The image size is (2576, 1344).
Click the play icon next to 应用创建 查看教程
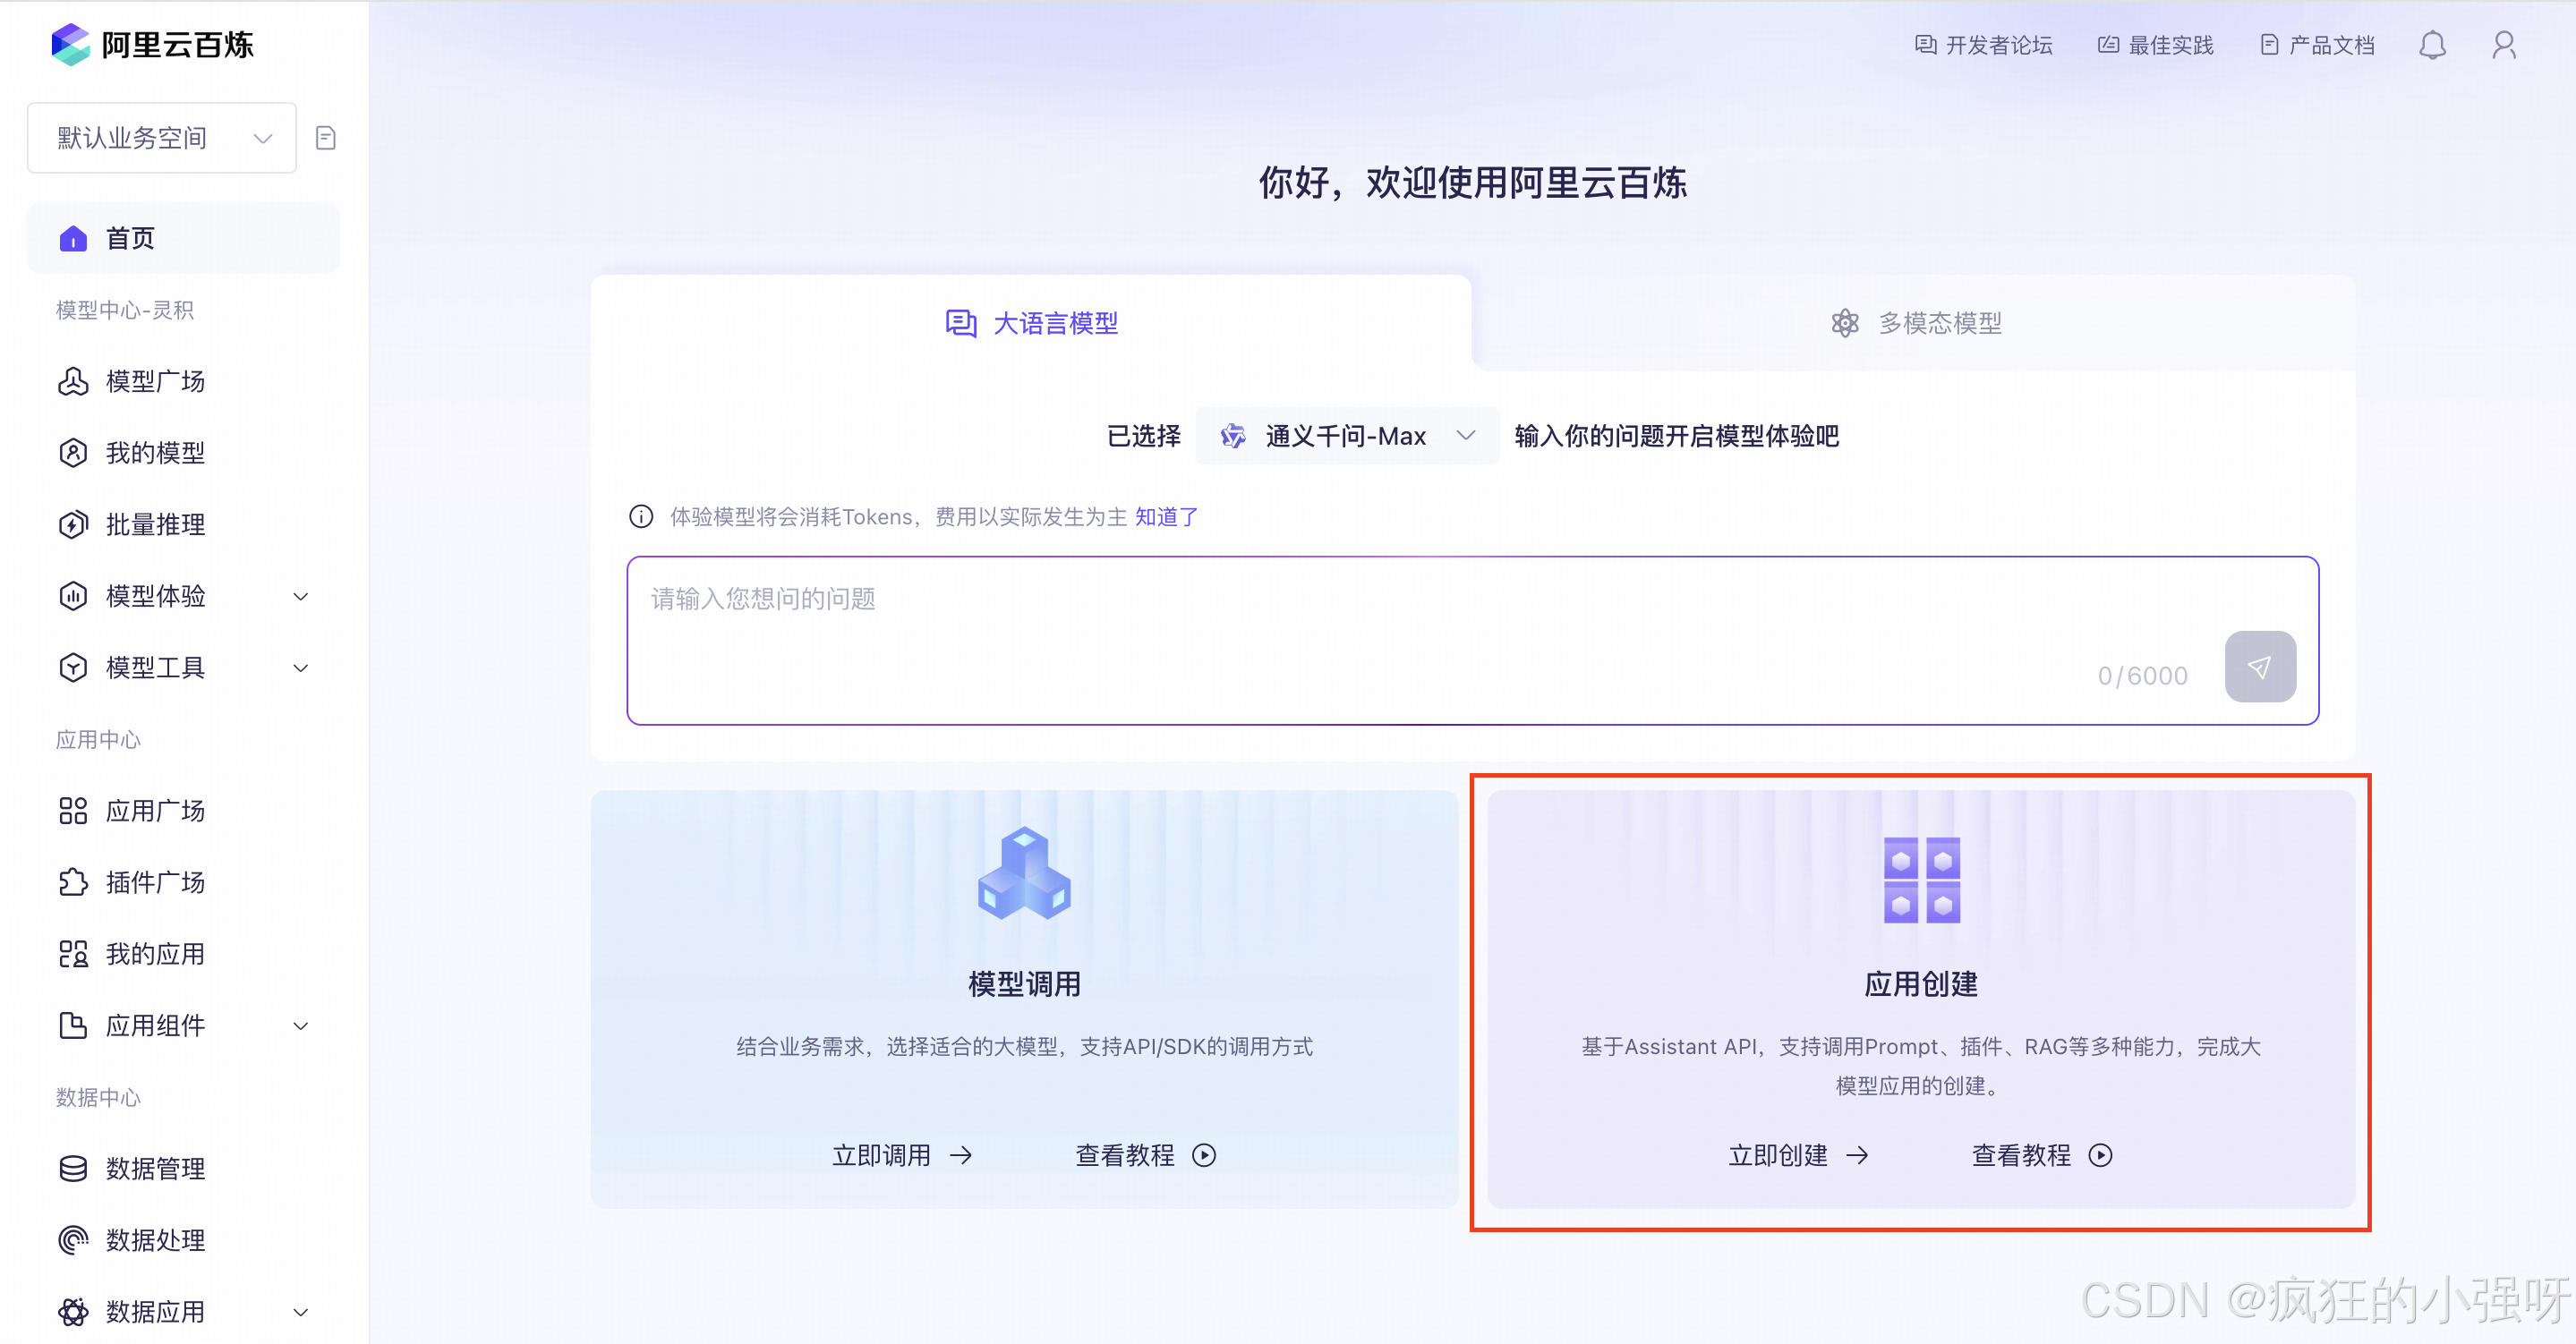(2100, 1155)
